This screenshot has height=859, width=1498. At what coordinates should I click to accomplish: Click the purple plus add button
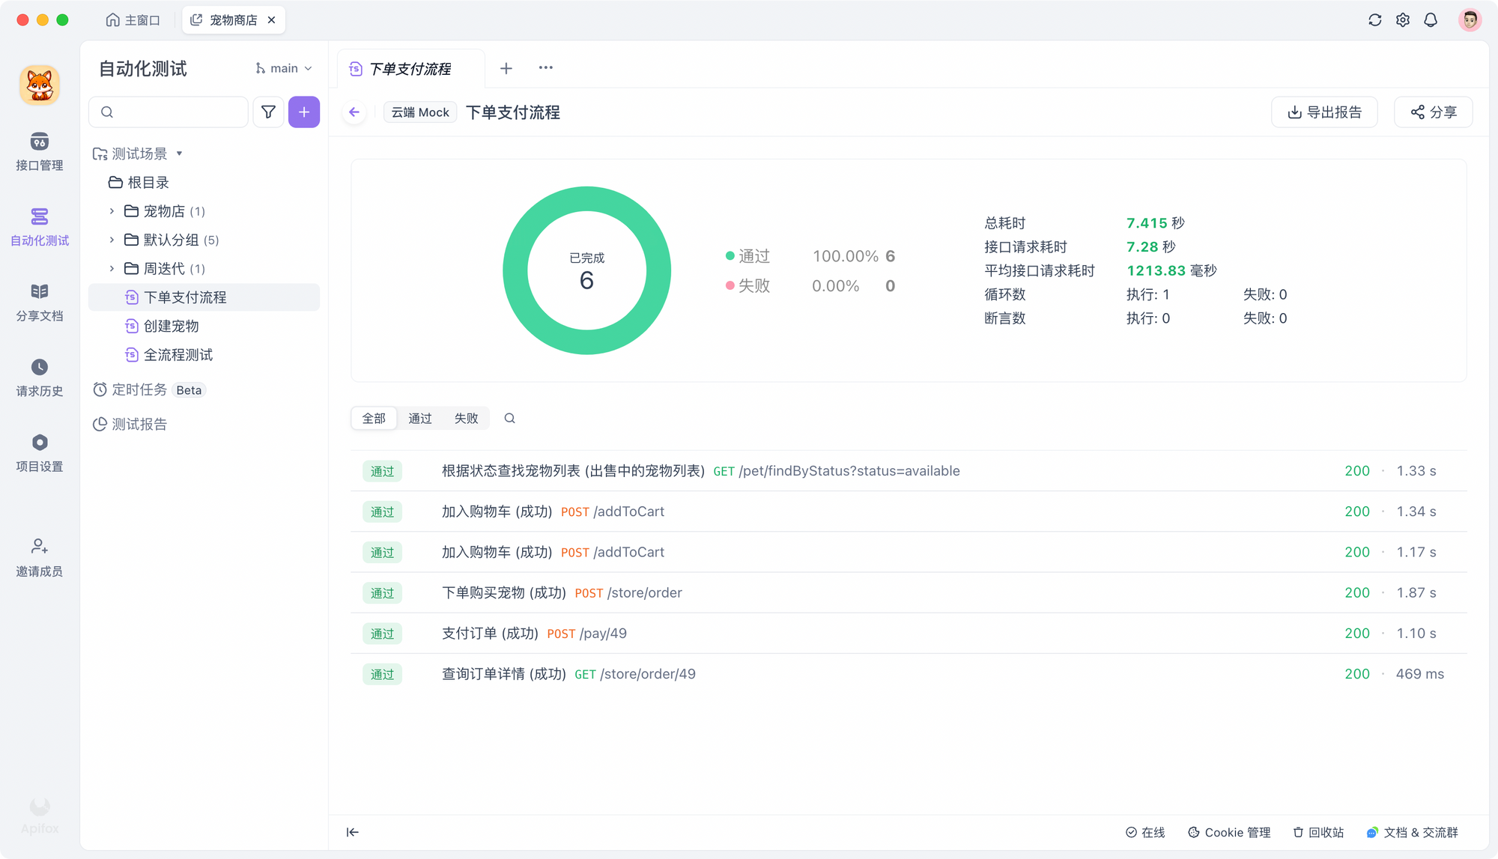[304, 112]
